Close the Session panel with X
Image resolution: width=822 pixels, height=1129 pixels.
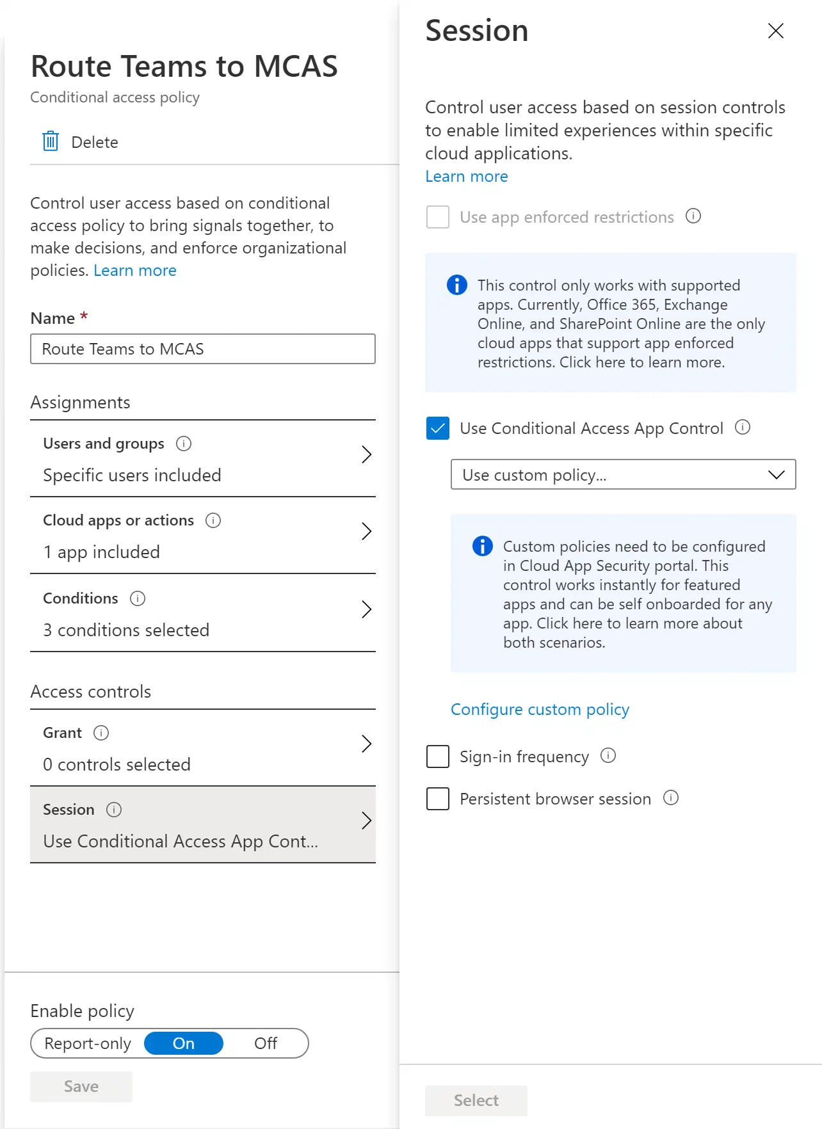pyautogui.click(x=775, y=31)
